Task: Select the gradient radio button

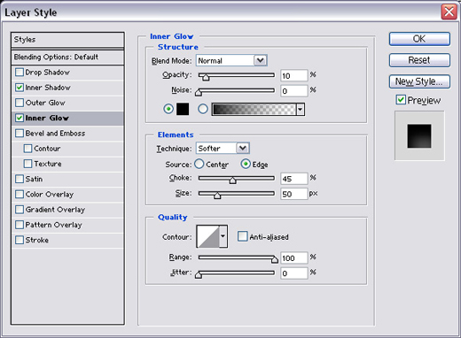Action: (203, 109)
